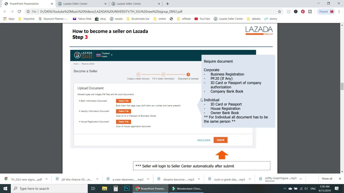Image resolution: width=344 pixels, height=193 pixels.
Task: Click the Windows search box
Action: coord(48,188)
